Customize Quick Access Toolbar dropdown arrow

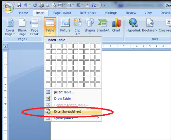[105, 5]
